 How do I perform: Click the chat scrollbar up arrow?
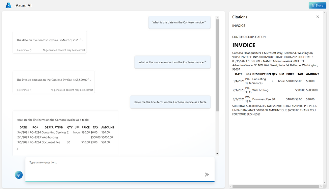[x=217, y=18]
